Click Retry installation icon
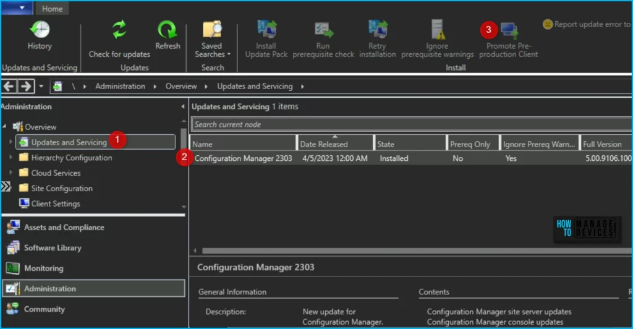This screenshot has height=329, width=633. pyautogui.click(x=378, y=29)
